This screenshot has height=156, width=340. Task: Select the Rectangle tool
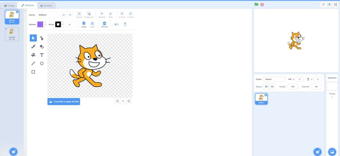[33, 72]
